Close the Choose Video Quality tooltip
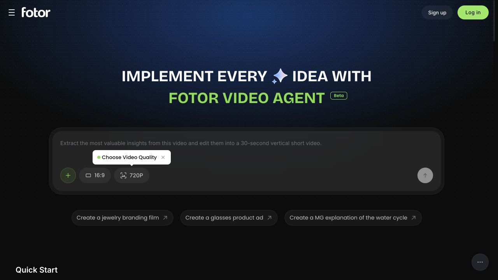The height and width of the screenshot is (280, 498). [163, 157]
